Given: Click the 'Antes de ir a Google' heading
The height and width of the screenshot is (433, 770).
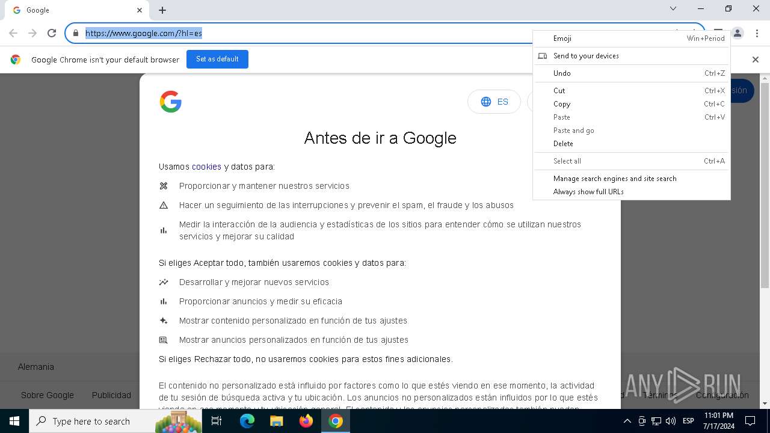Looking at the screenshot, I should (x=380, y=138).
